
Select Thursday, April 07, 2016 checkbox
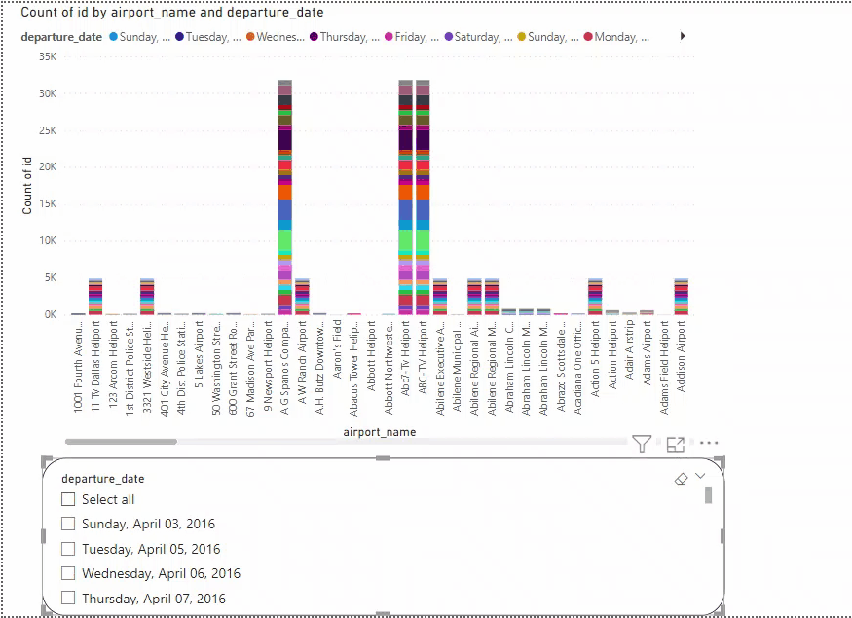(x=68, y=599)
